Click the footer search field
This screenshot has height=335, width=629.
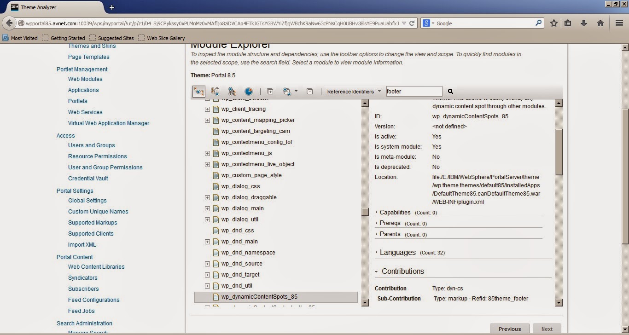(414, 92)
